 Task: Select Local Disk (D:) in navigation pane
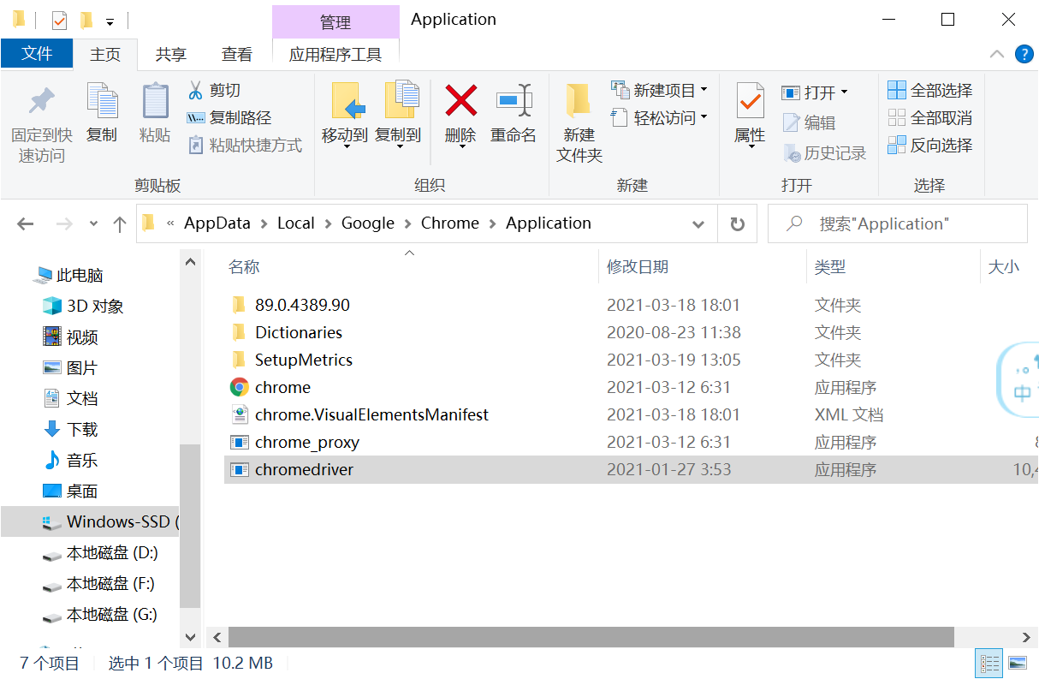100,552
